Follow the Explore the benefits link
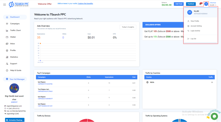221x122 pixels. (x=85, y=4)
